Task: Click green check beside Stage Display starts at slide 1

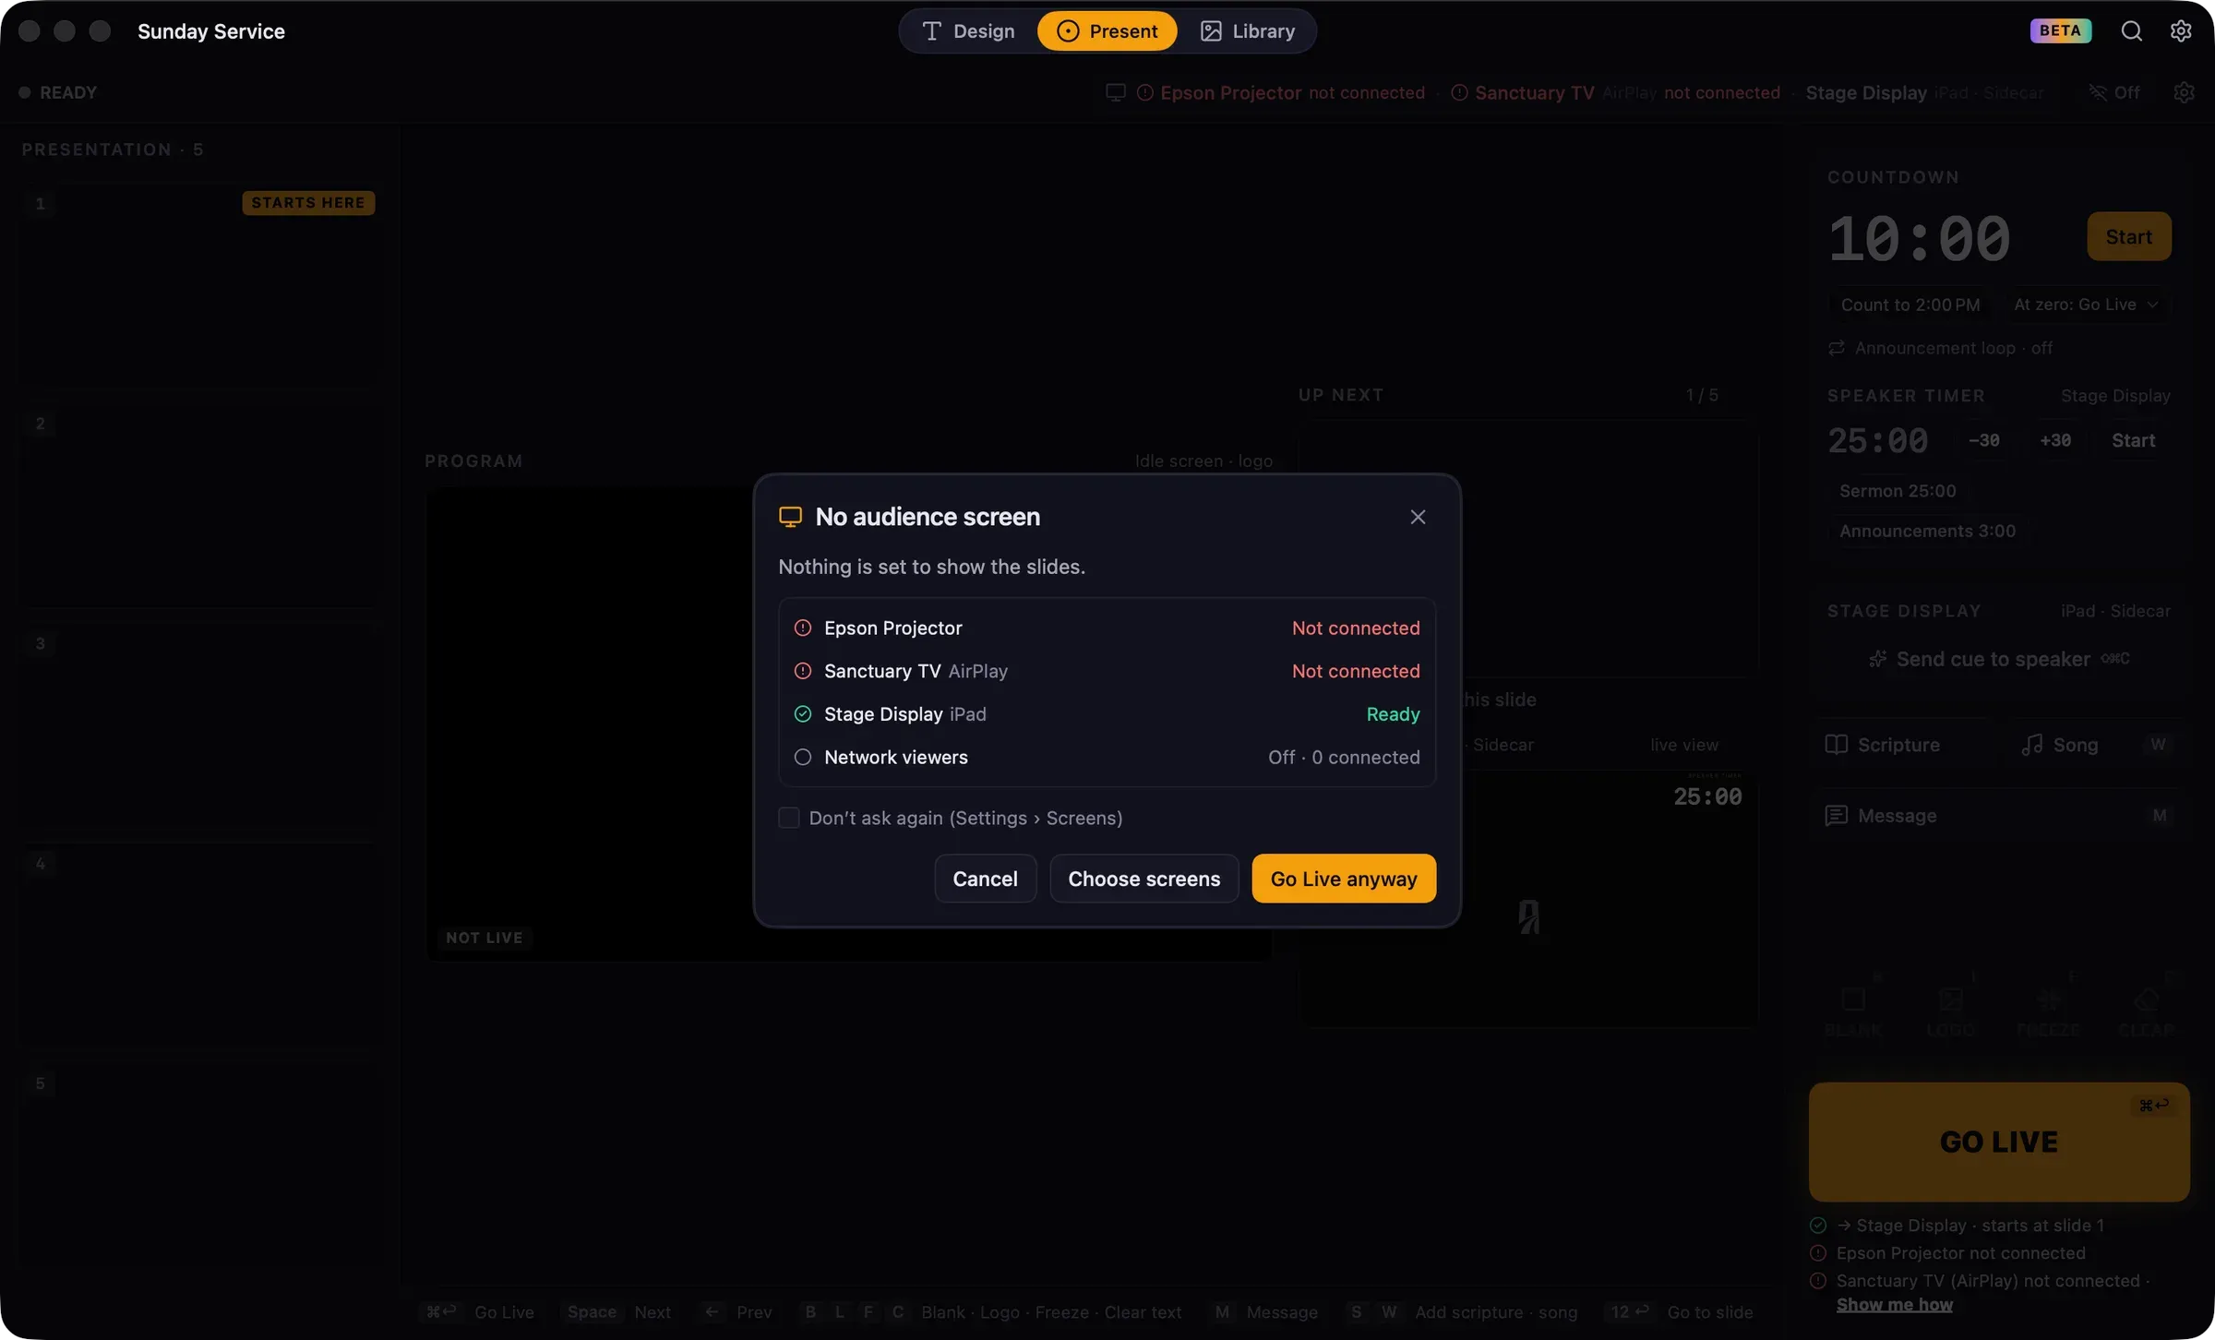Action: point(1818,1226)
